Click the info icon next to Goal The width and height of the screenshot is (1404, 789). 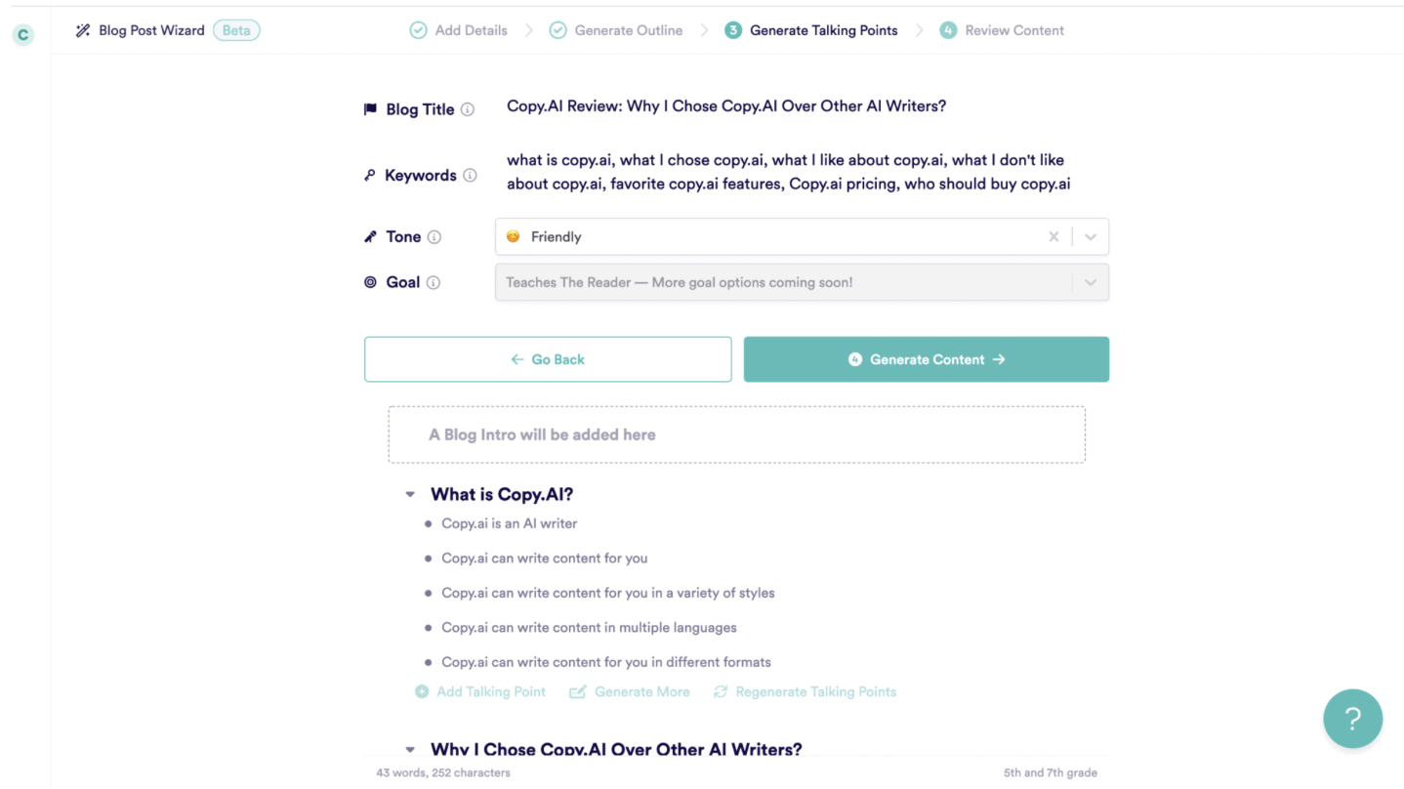[434, 283]
